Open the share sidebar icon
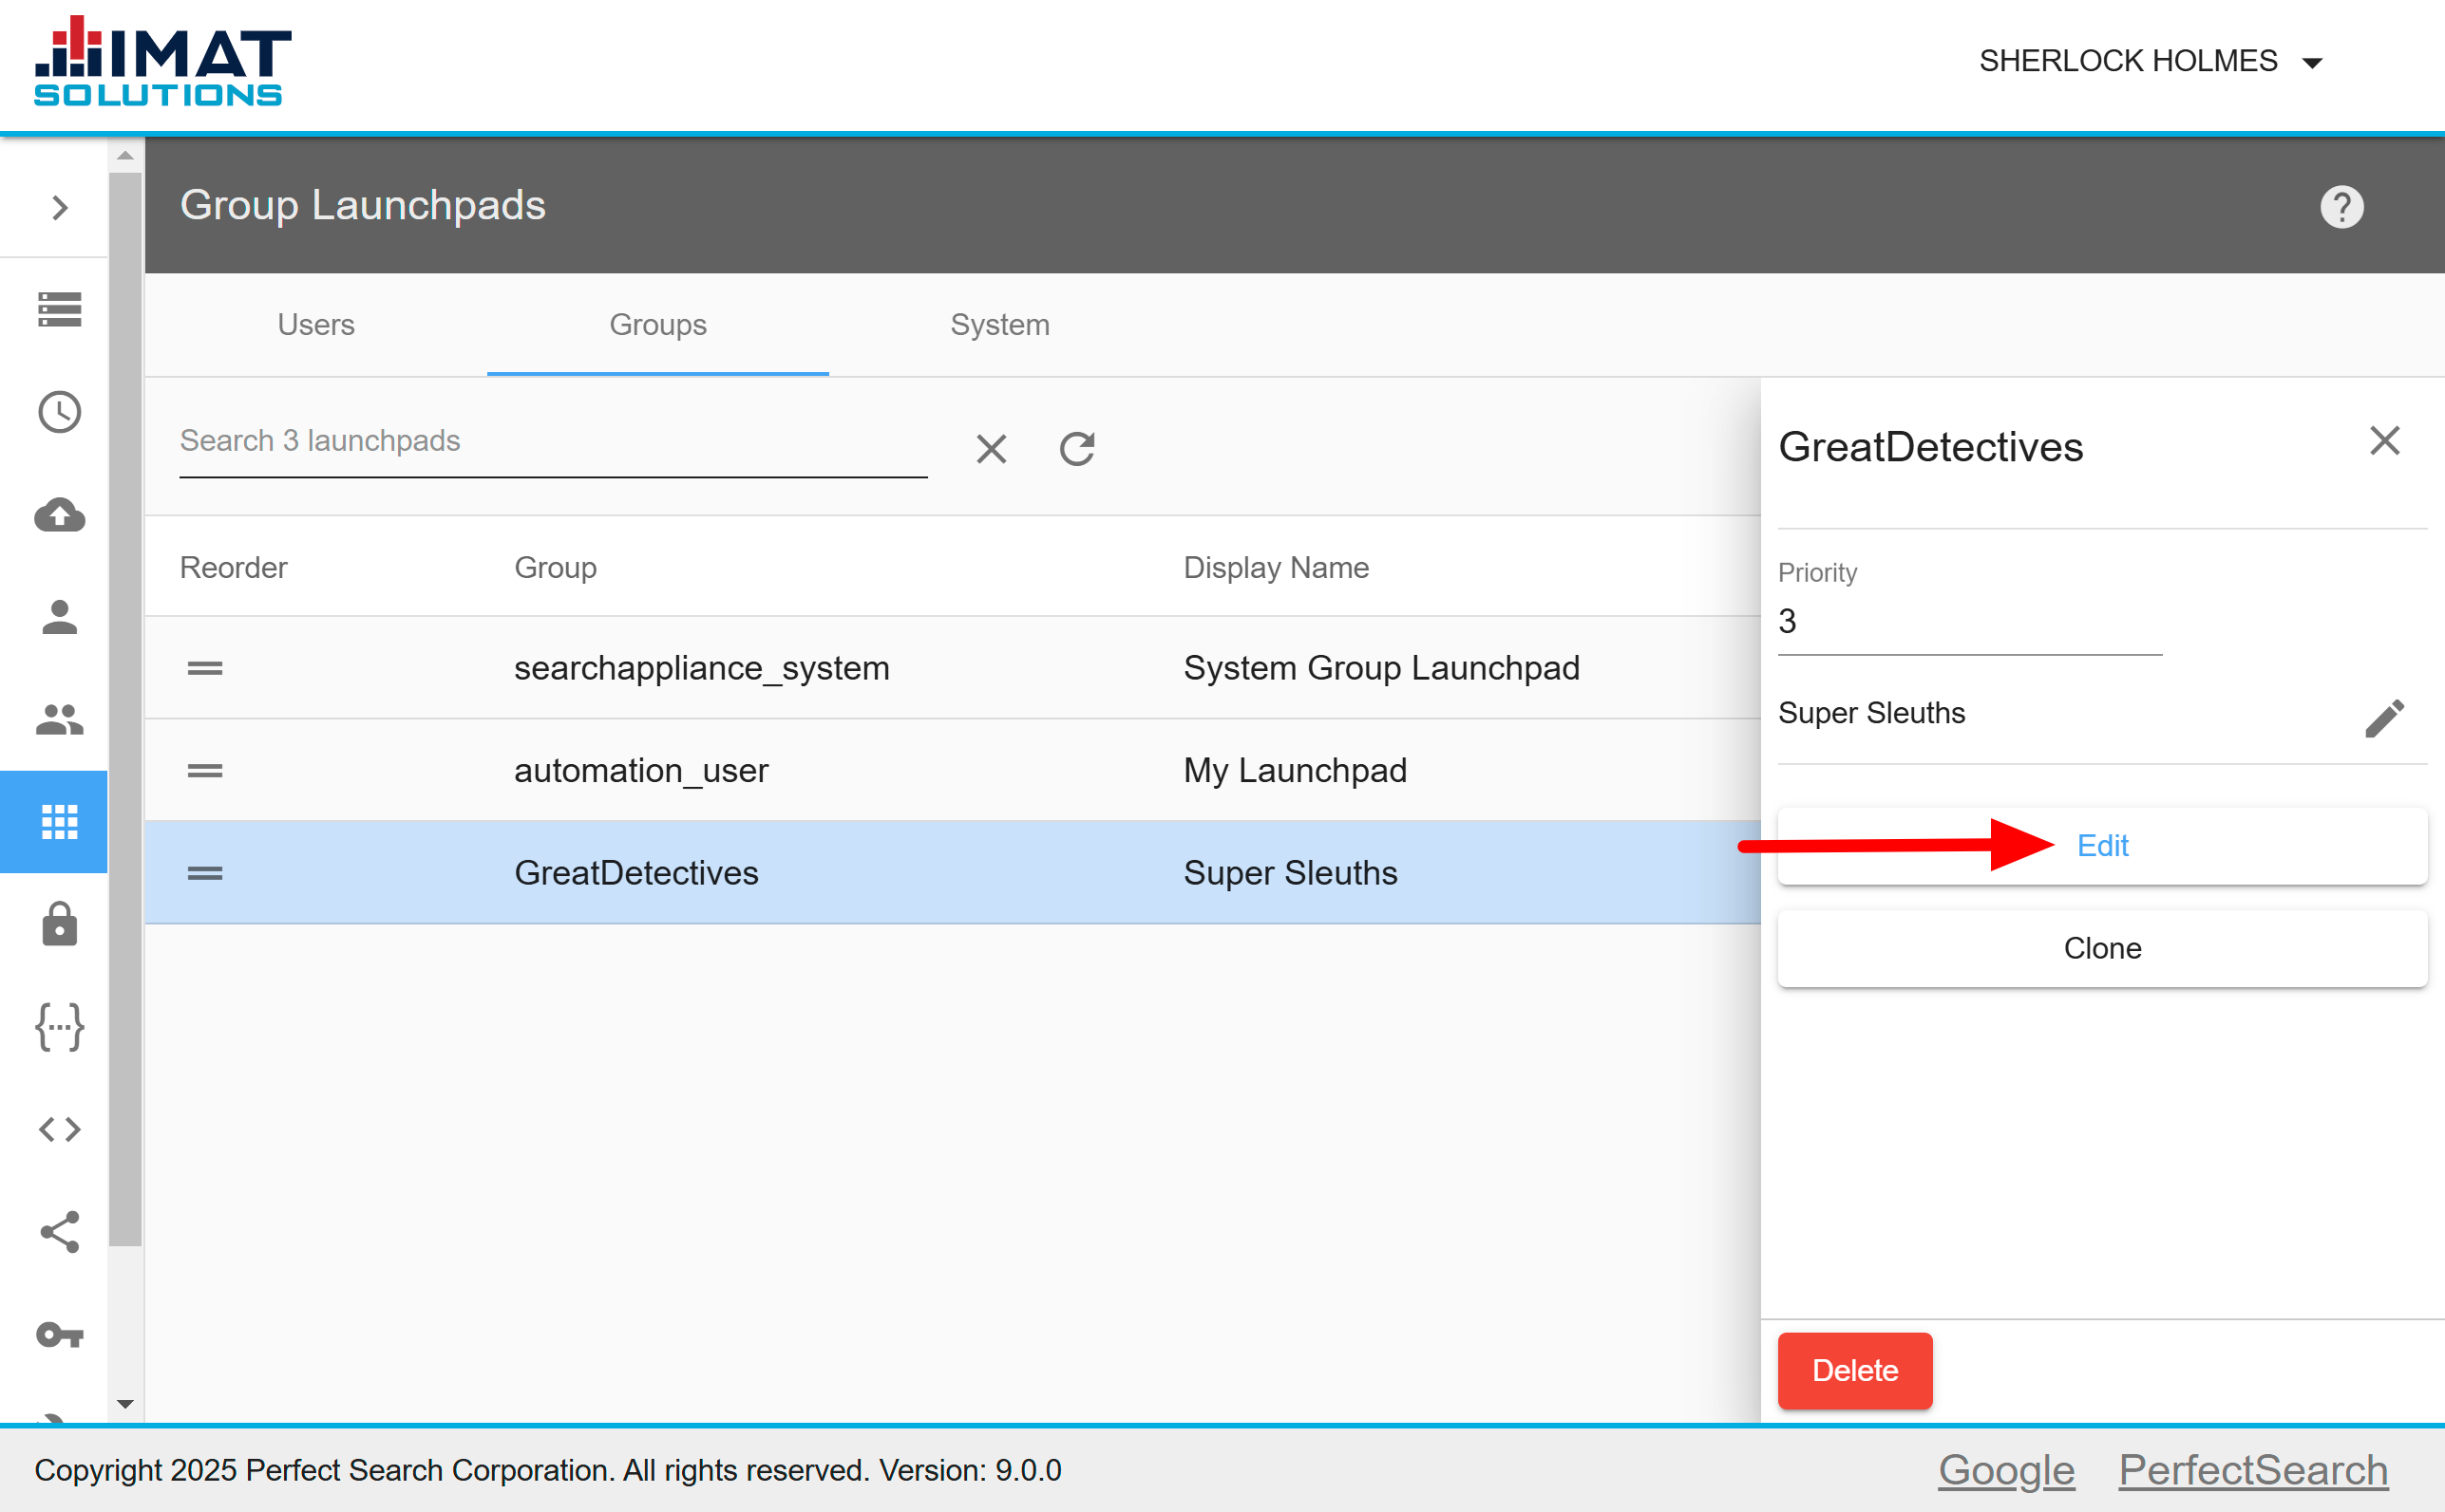 [x=60, y=1232]
